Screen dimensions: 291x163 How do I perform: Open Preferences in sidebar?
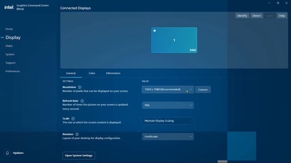tap(13, 72)
